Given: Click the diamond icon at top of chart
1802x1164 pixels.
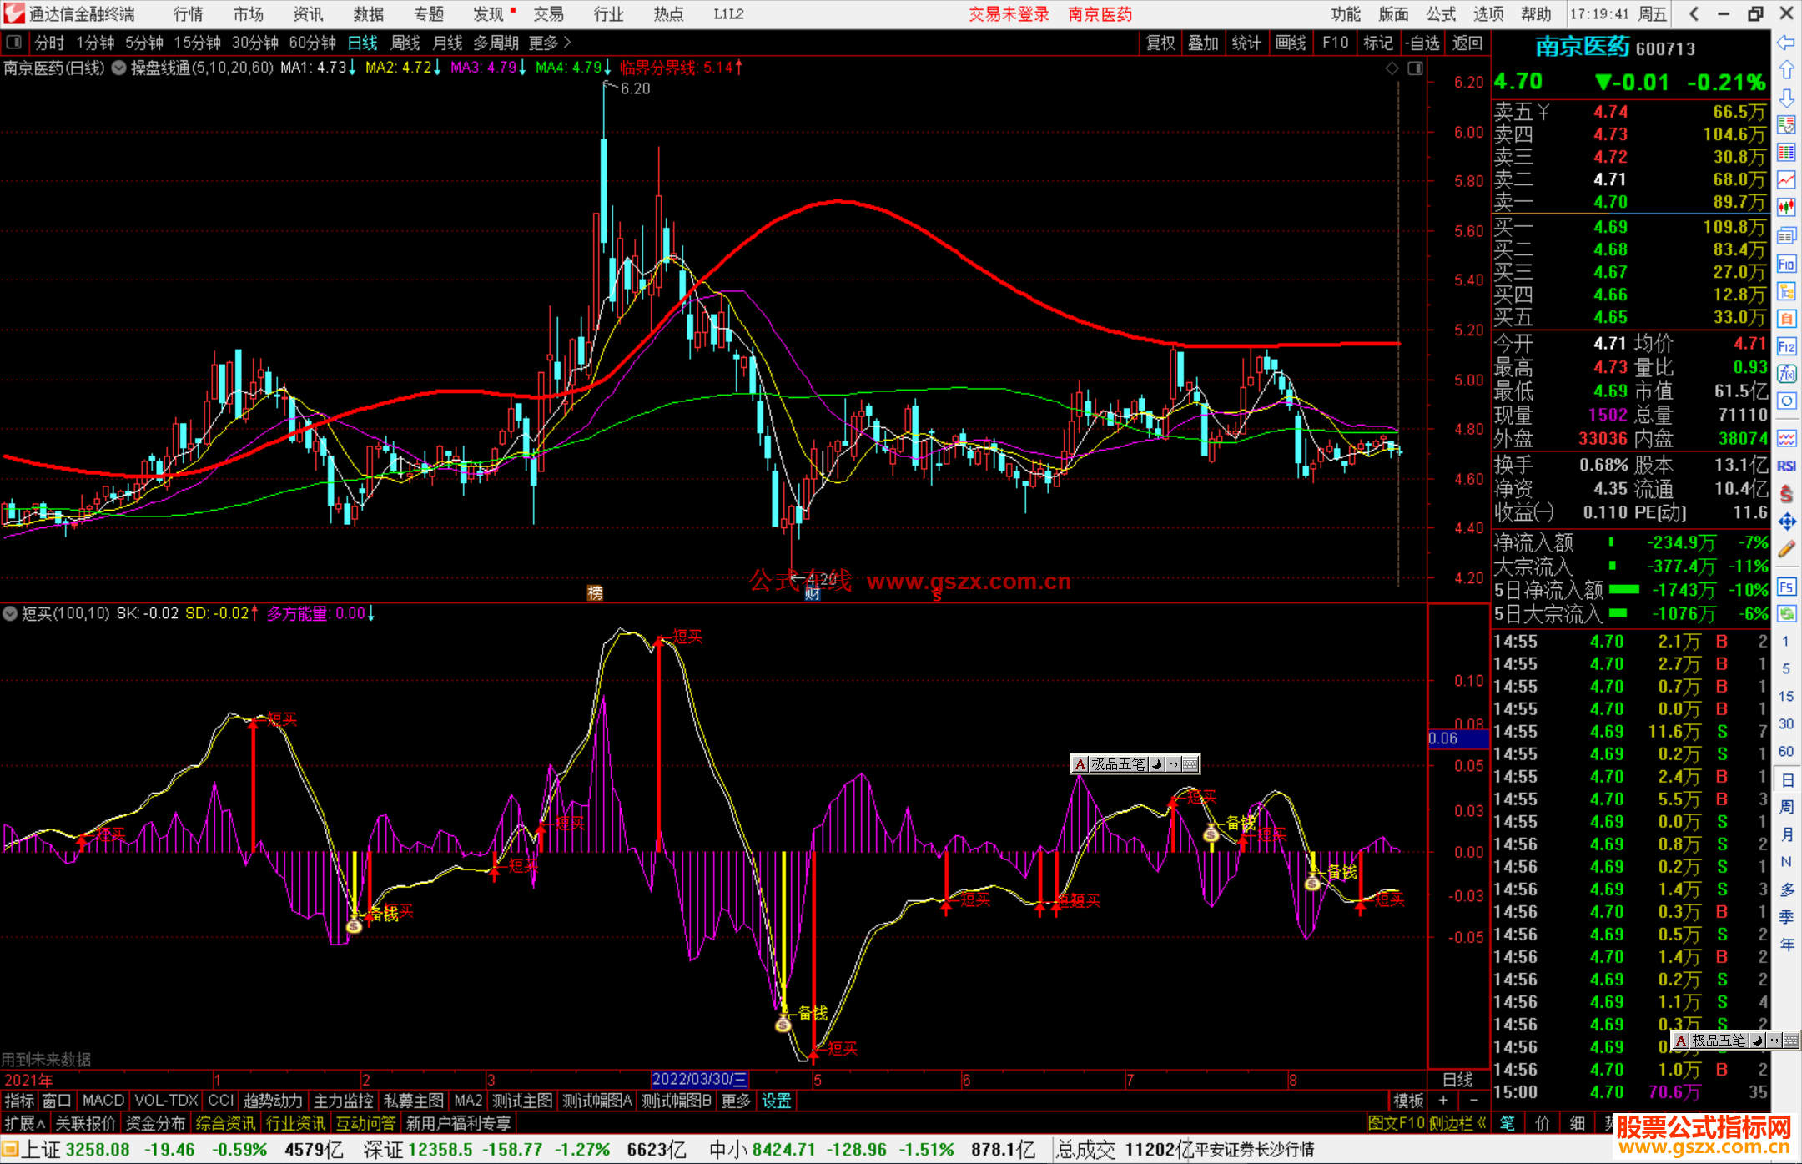Looking at the screenshot, I should click(x=1392, y=68).
